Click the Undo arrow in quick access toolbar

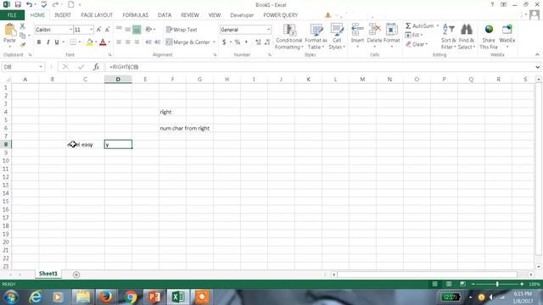tap(30, 4)
